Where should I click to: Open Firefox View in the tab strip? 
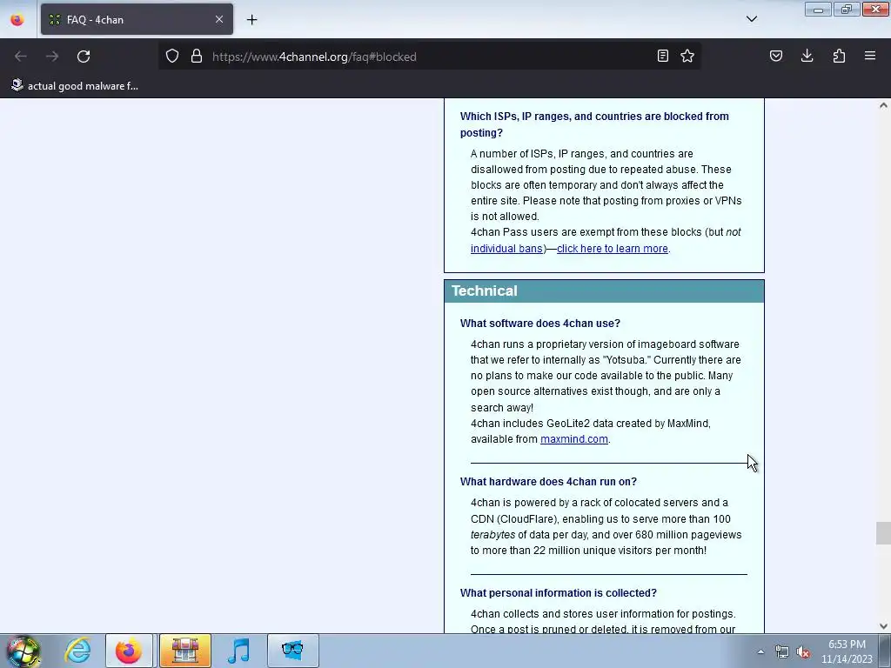[17, 20]
